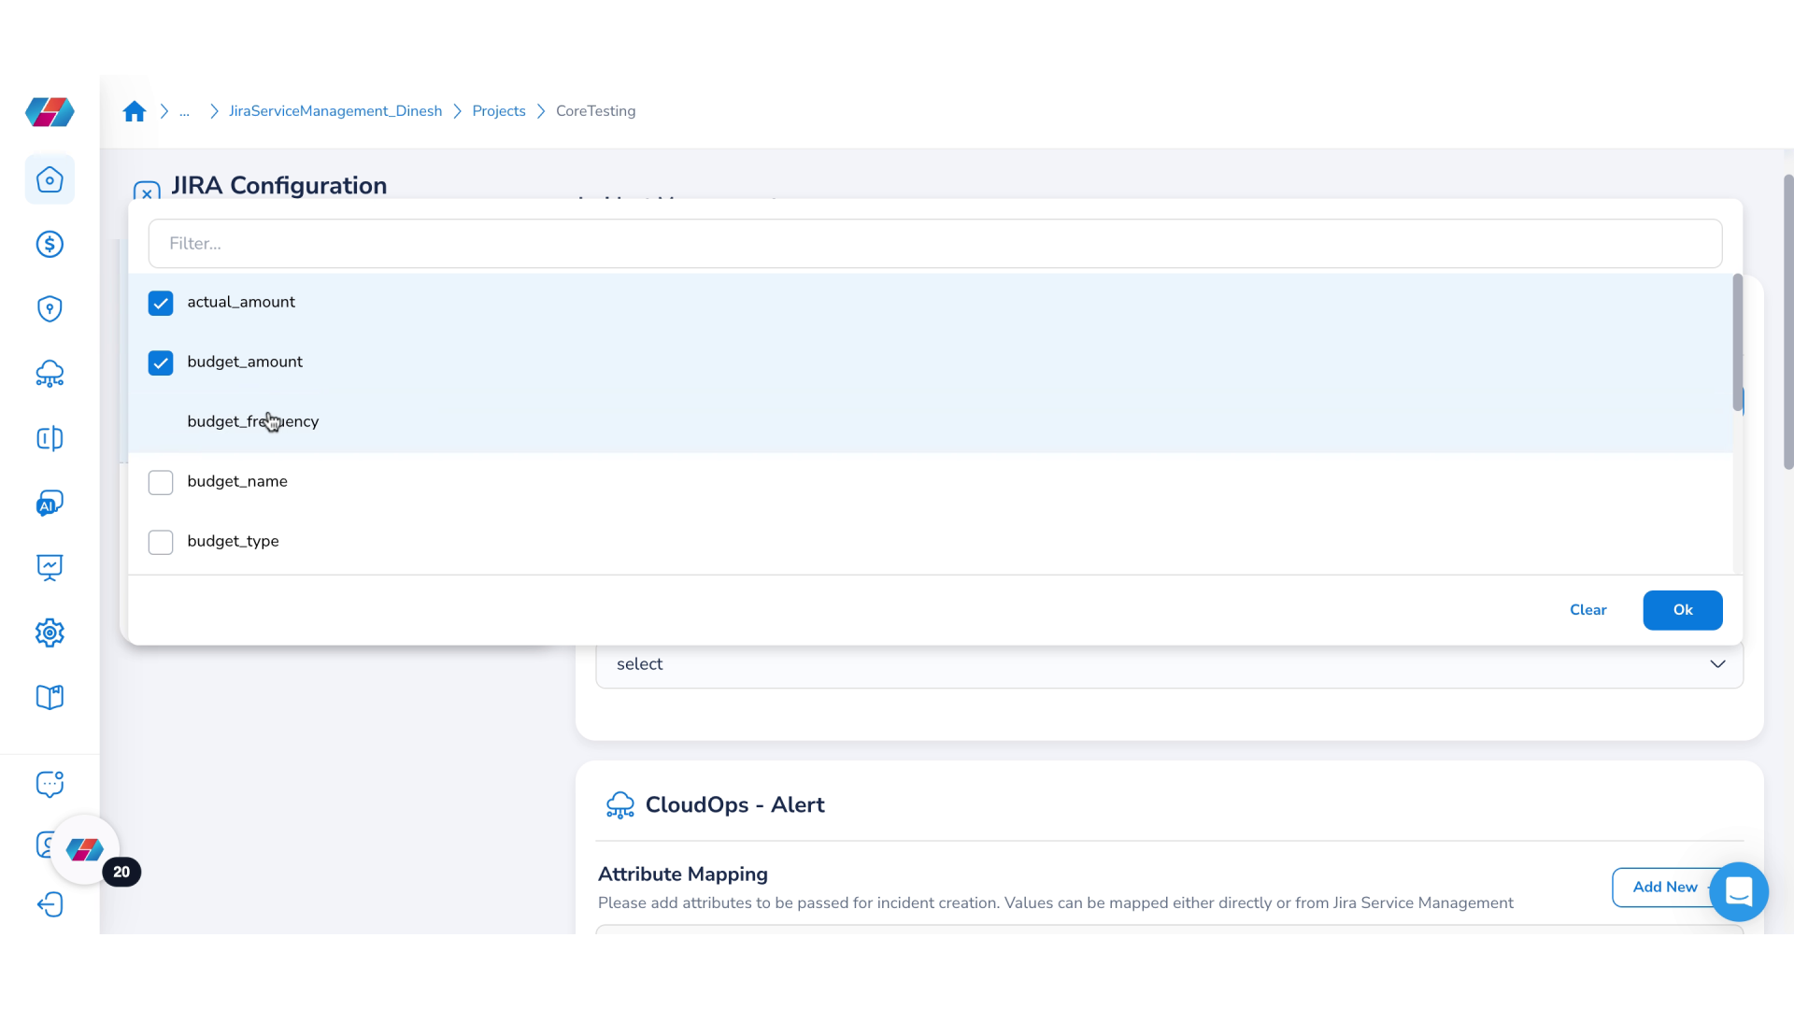Expand the select dropdown
Viewport: 1794px width, 1009px height.
[x=1169, y=664]
